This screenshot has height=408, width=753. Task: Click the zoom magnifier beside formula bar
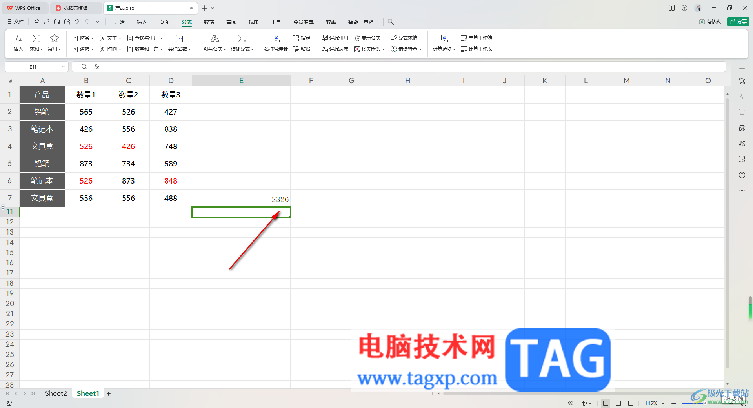(84, 67)
